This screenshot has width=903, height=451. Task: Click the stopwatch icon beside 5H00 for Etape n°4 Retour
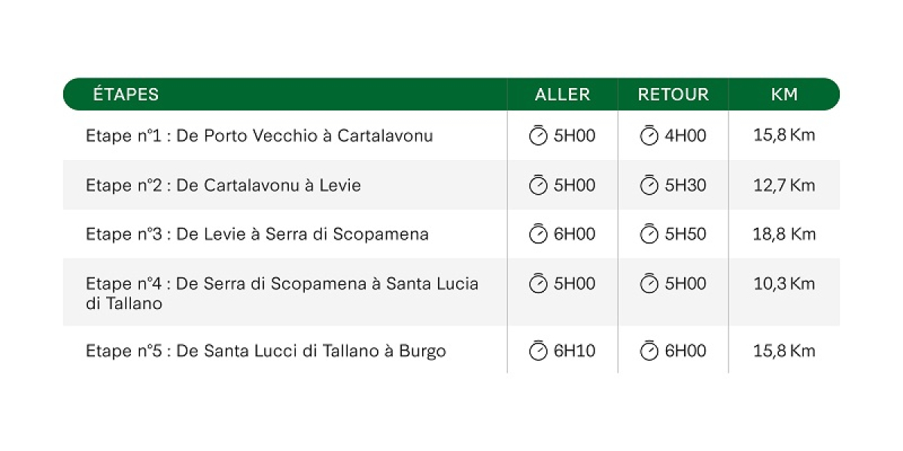tap(649, 283)
